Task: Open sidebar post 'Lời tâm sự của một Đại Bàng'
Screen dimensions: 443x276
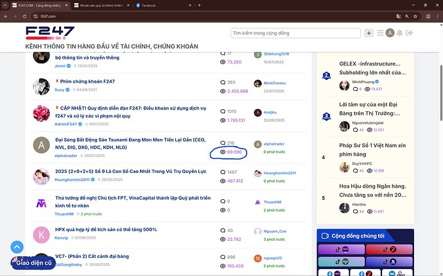Action: 370,109
